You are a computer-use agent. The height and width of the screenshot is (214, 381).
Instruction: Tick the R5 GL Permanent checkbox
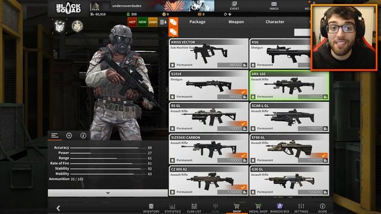173,128
